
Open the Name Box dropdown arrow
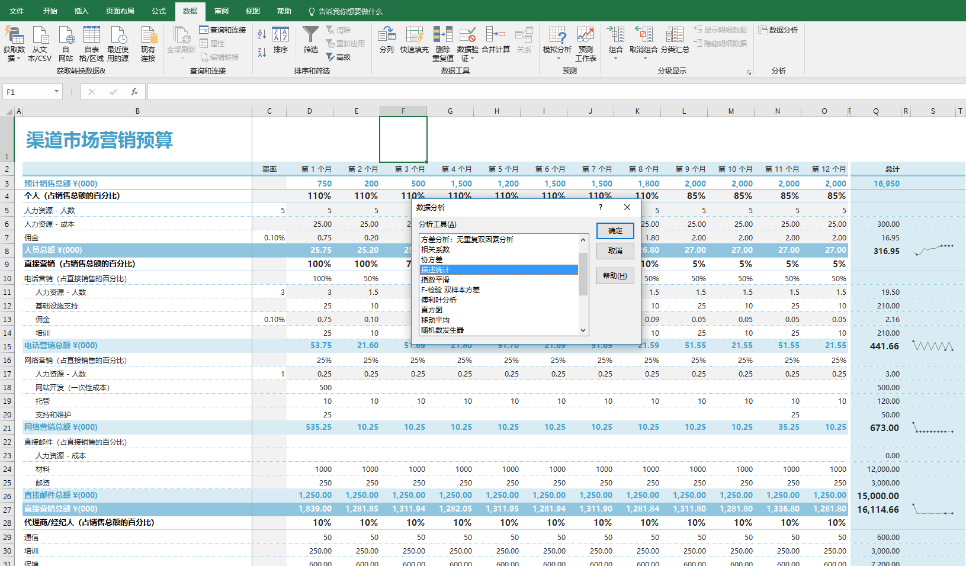pos(56,92)
